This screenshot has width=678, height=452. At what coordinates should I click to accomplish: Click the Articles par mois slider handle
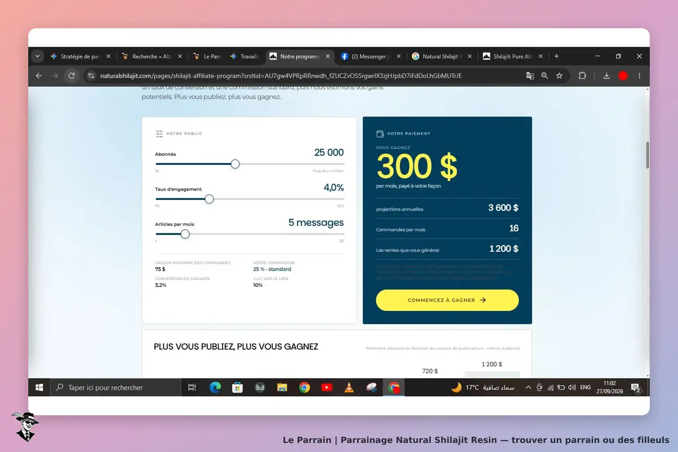[185, 234]
